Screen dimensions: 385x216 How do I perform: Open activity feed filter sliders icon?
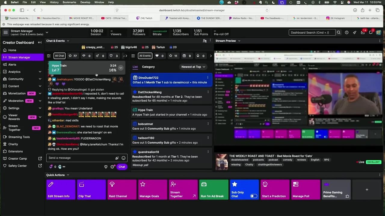[x=133, y=56]
